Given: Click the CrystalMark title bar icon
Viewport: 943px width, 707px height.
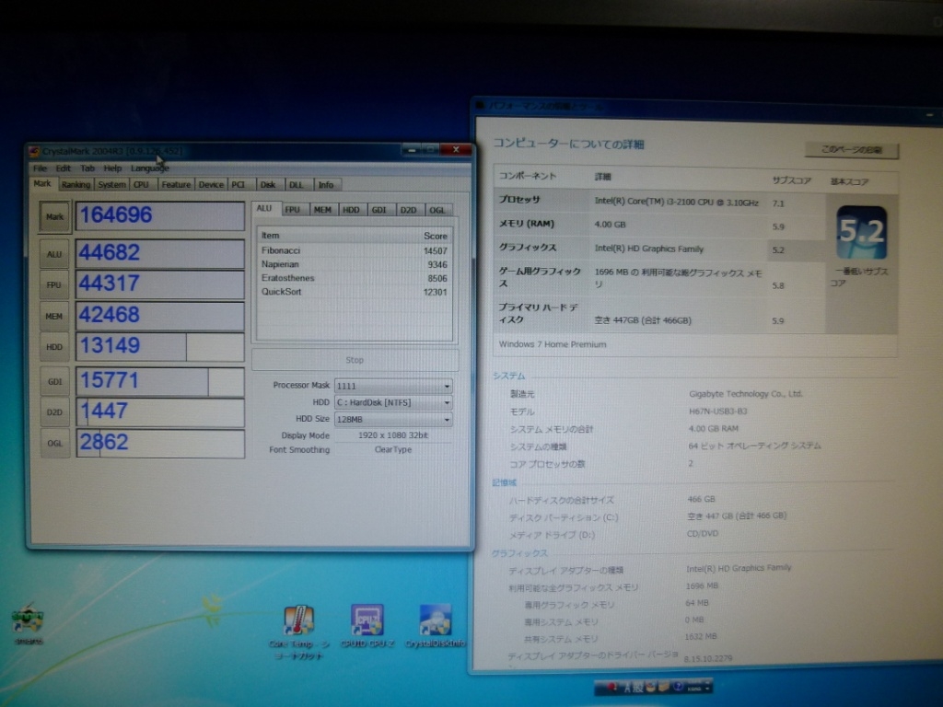Looking at the screenshot, I should [x=35, y=152].
